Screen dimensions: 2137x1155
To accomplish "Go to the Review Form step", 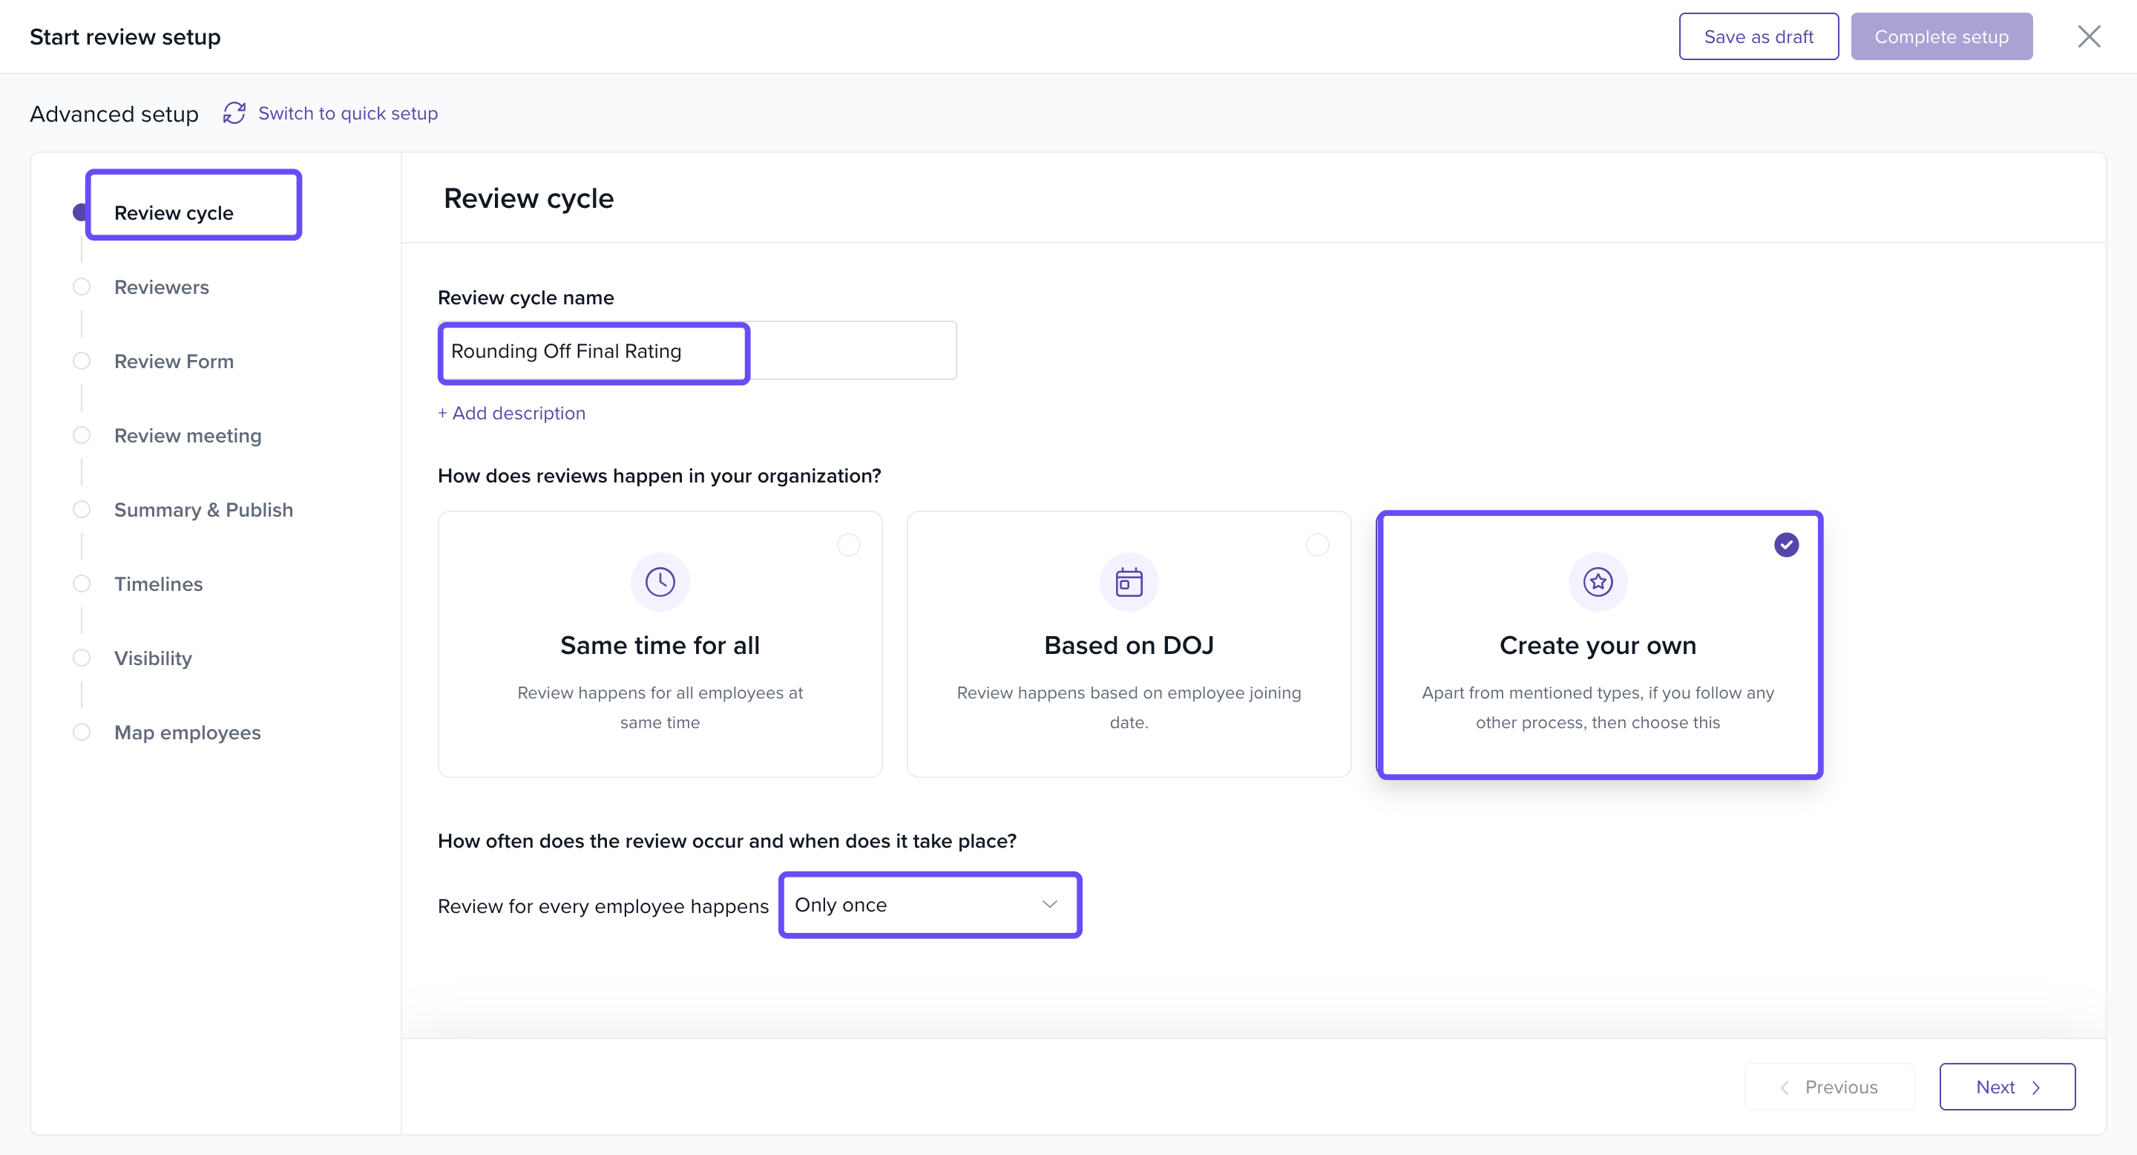I will [174, 361].
